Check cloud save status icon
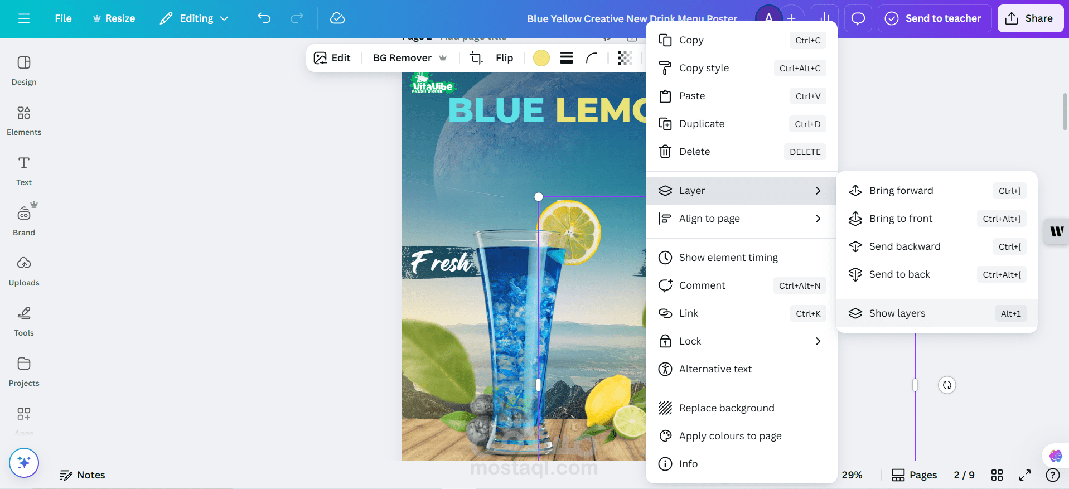This screenshot has width=1069, height=489. (x=337, y=18)
